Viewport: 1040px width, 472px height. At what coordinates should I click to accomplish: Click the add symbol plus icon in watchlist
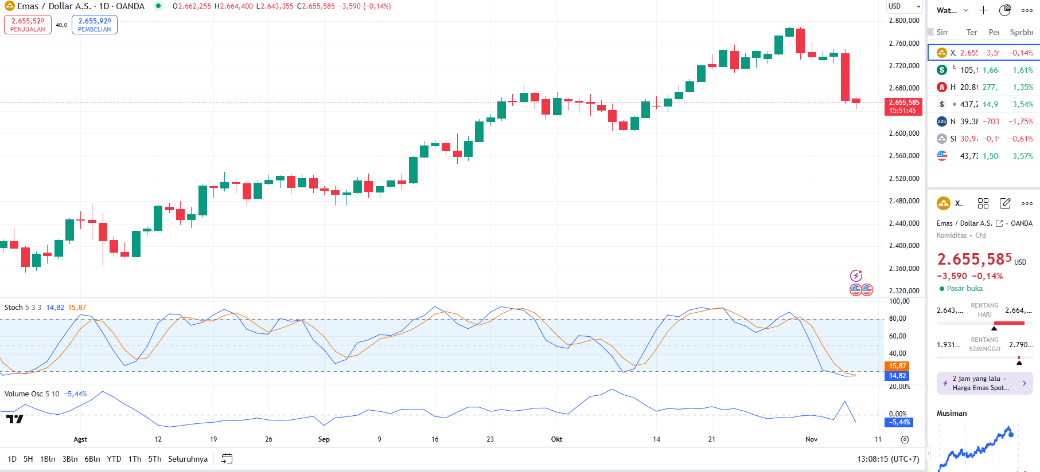(x=983, y=10)
